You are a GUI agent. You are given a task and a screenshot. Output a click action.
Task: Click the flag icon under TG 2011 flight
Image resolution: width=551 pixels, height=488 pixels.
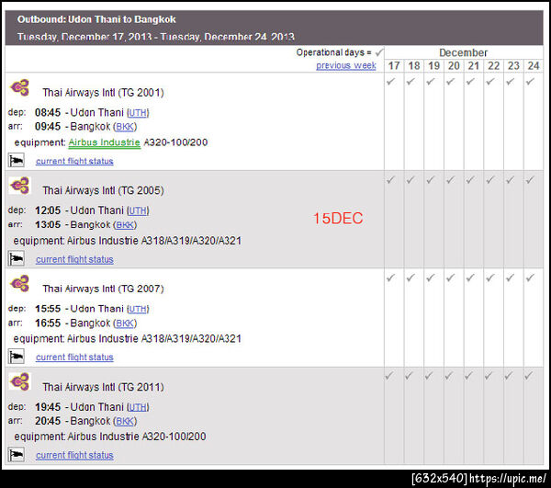(17, 455)
